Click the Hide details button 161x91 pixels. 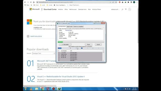click(65, 44)
